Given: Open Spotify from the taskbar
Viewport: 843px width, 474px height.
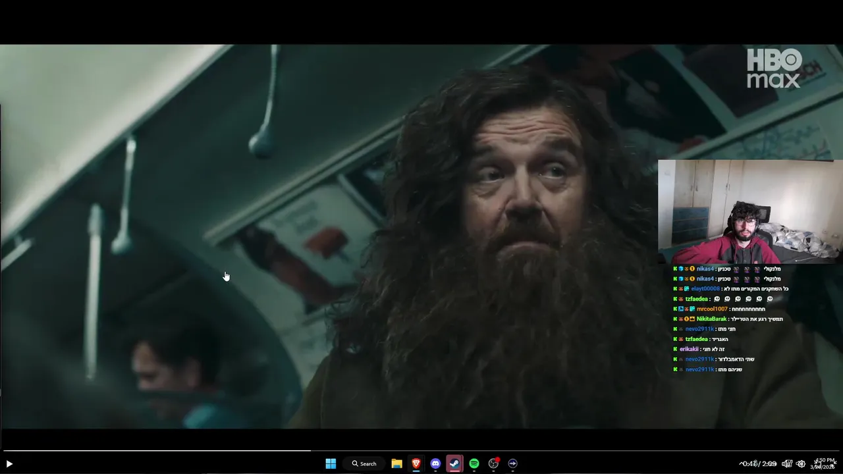Looking at the screenshot, I should [474, 463].
